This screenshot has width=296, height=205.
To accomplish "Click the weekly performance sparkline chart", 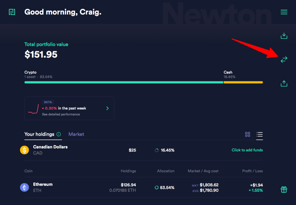I will click(34, 109).
